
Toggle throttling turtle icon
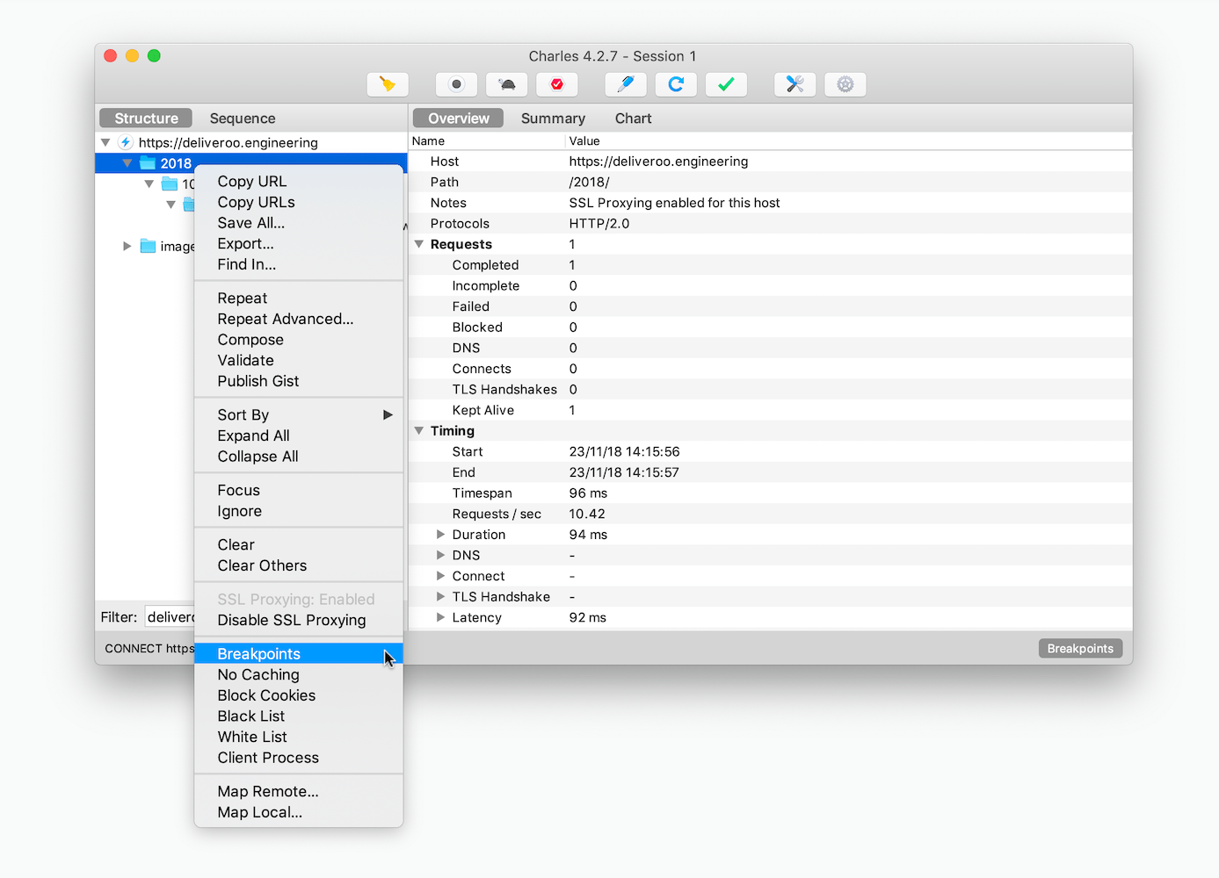click(x=507, y=84)
